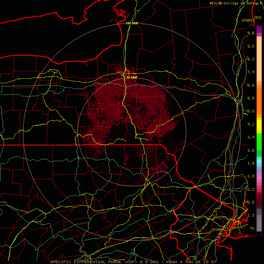
Task: Click the 7.4 scale label
Action: [x=251, y=72]
